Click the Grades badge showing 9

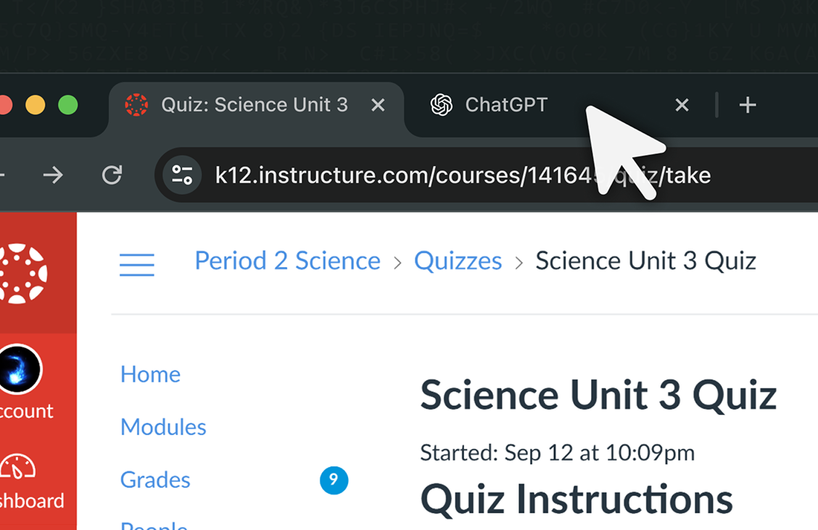[334, 479]
